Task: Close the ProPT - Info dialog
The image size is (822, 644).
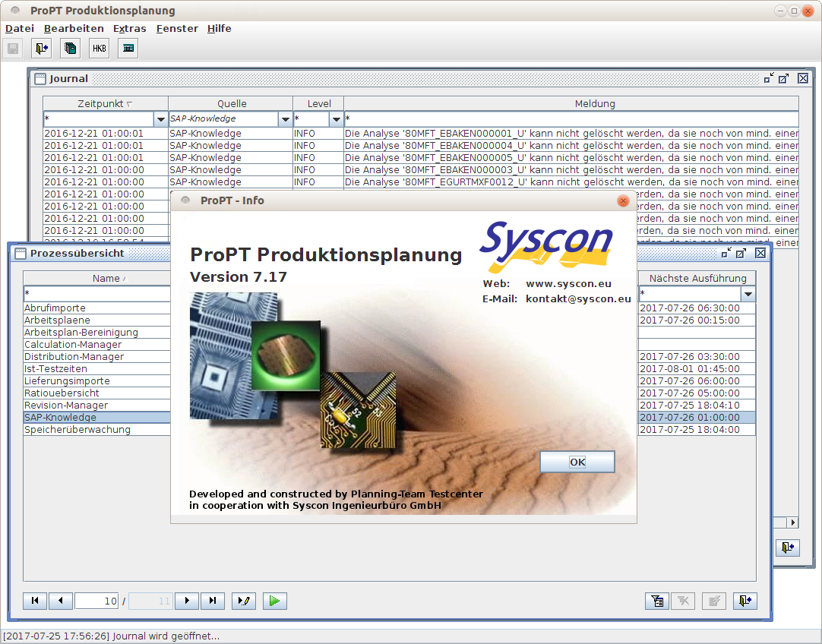Action: click(x=623, y=200)
